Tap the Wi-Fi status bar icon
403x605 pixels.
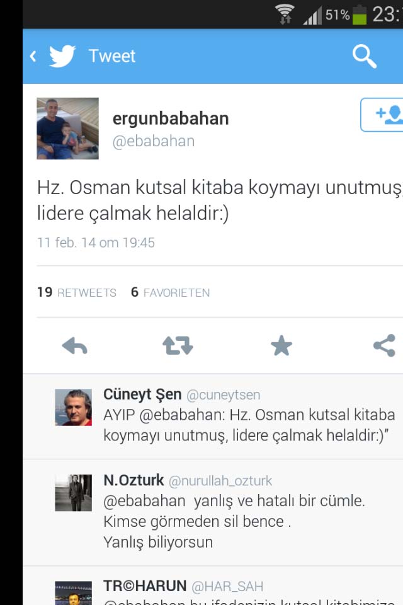click(x=285, y=14)
